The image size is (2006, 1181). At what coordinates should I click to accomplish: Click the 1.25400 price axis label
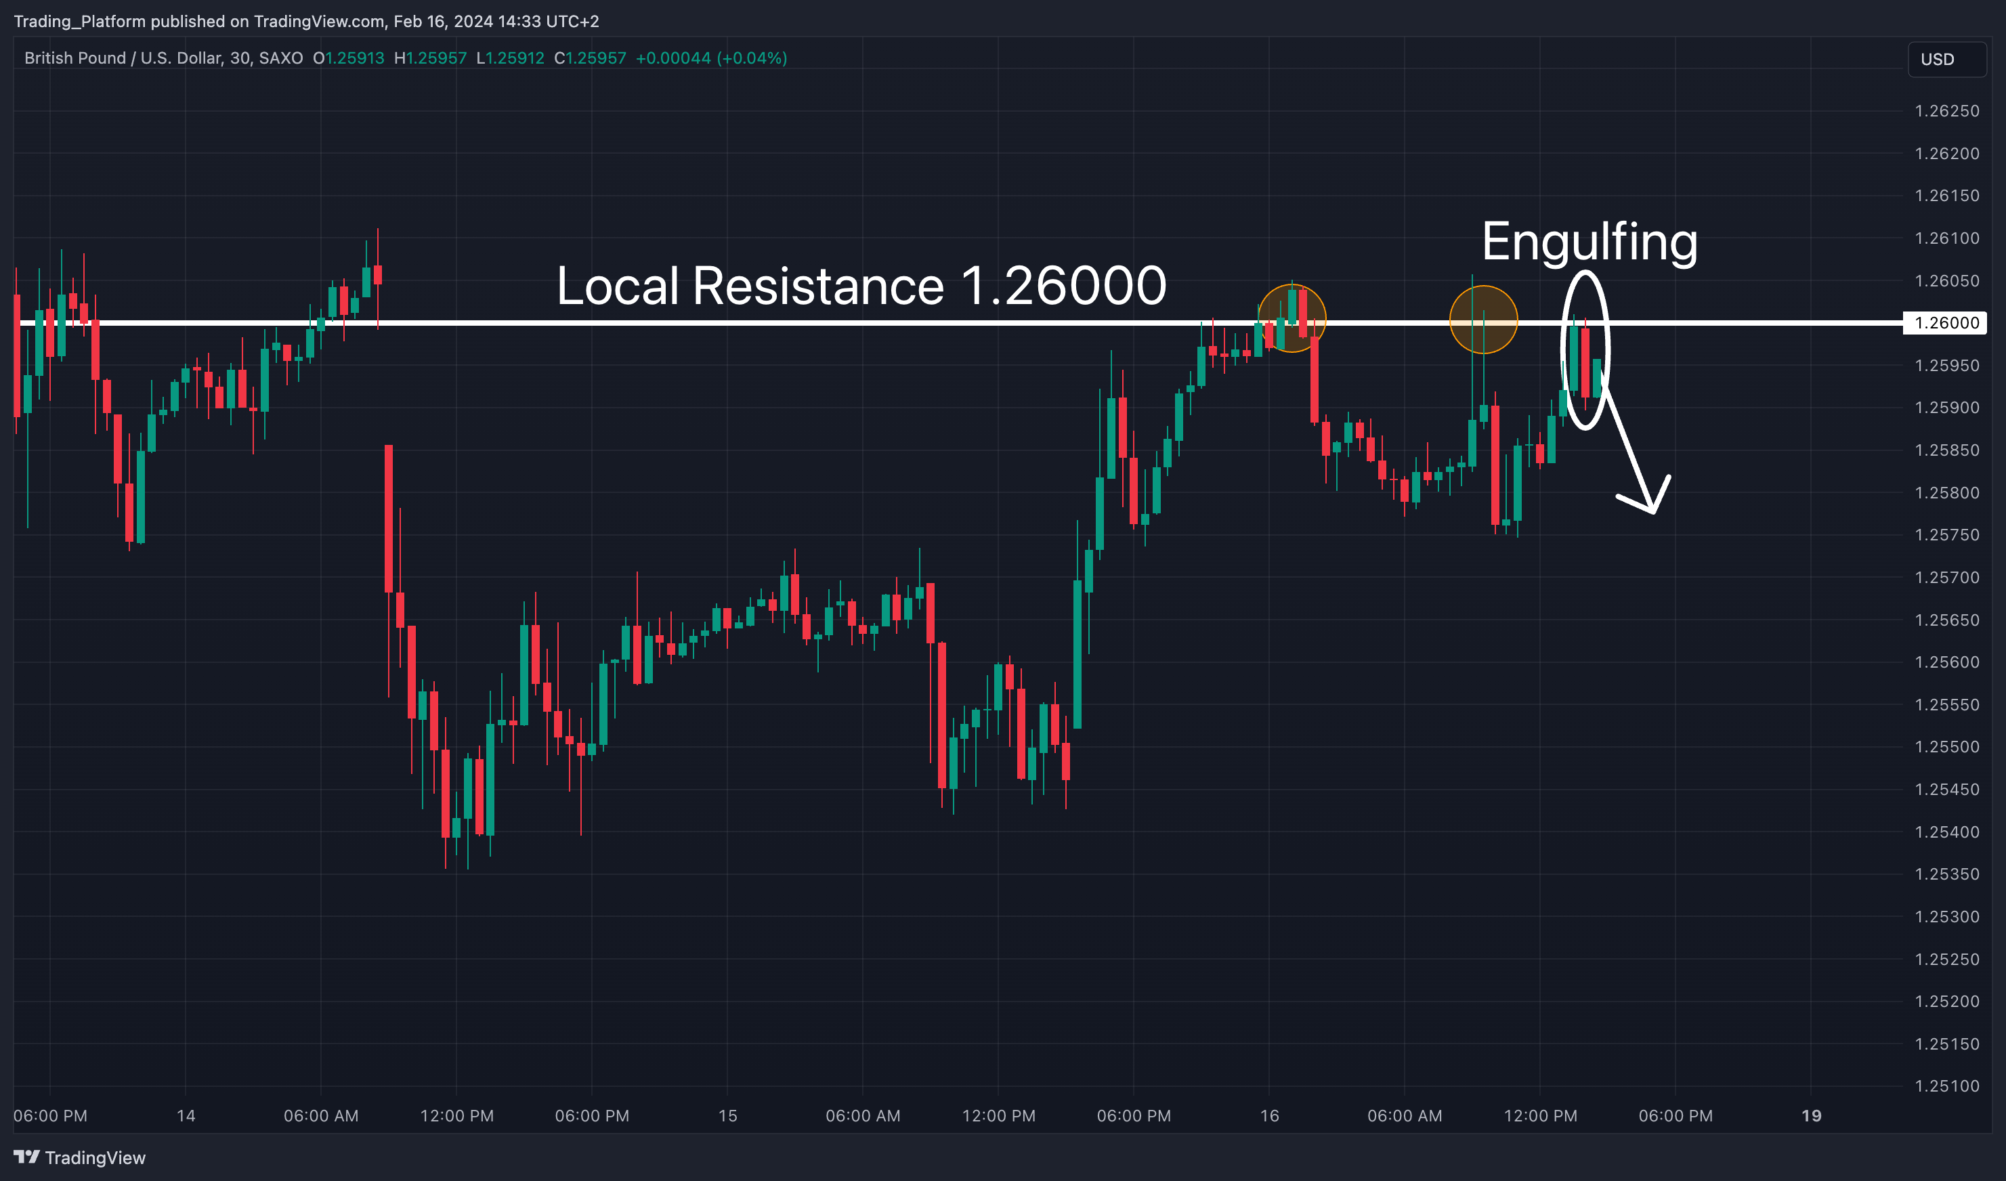click(x=1946, y=832)
